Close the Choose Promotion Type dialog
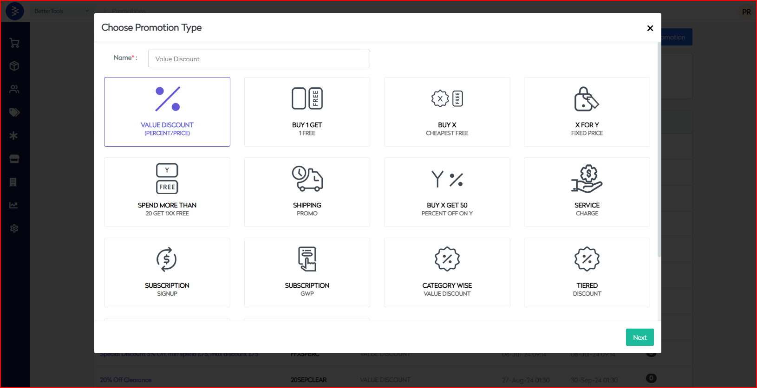Image resolution: width=757 pixels, height=388 pixels. click(650, 28)
